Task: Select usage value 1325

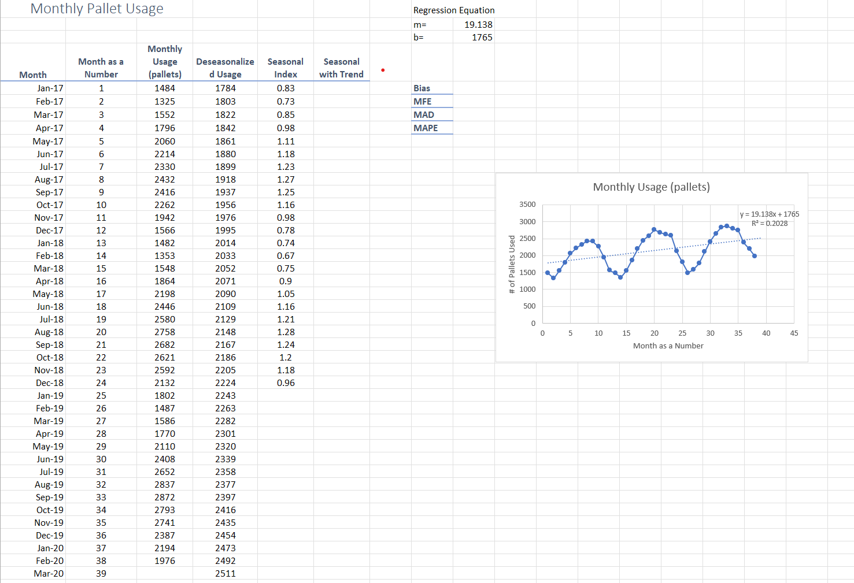Action: (x=165, y=102)
